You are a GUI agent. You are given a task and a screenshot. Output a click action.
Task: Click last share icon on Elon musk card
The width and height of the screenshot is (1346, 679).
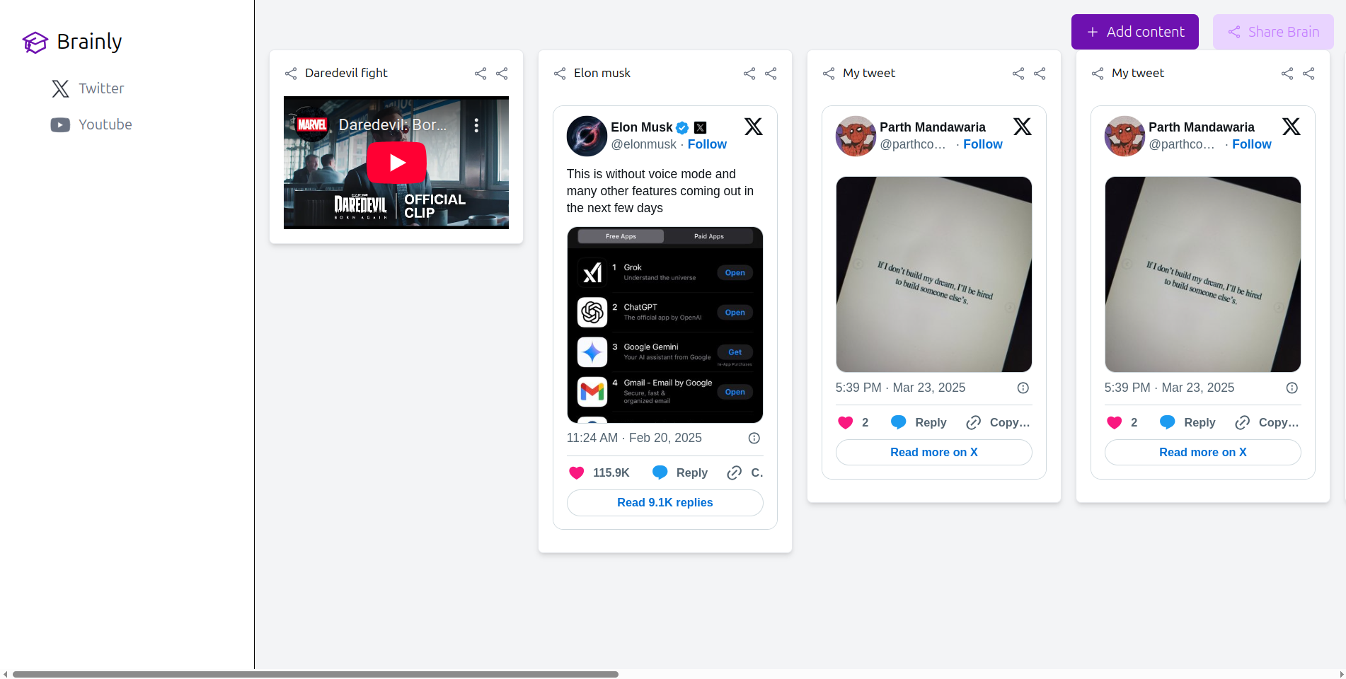tap(771, 74)
